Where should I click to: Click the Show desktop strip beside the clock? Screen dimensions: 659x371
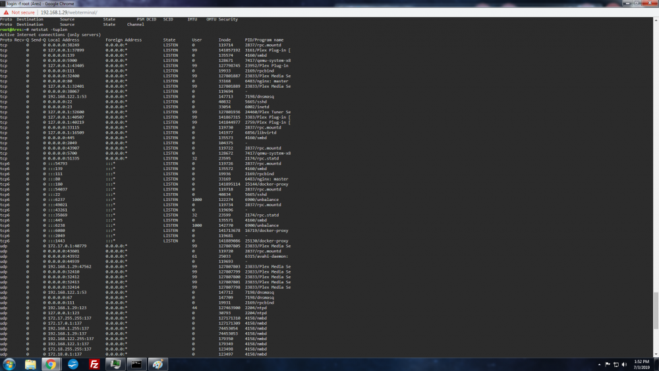tap(656, 364)
